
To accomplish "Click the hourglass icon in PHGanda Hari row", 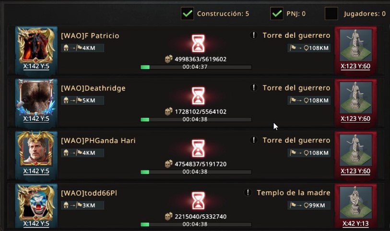I will 198,148.
